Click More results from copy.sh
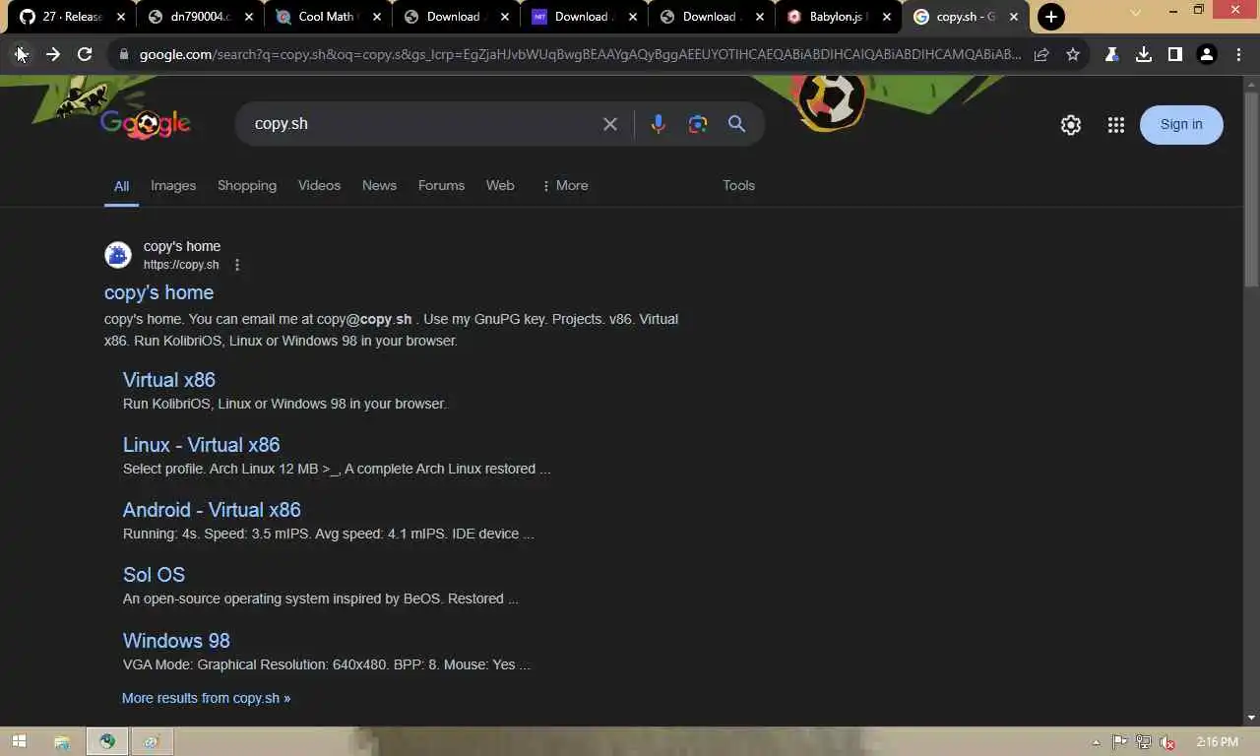The image size is (1260, 756). (x=206, y=698)
